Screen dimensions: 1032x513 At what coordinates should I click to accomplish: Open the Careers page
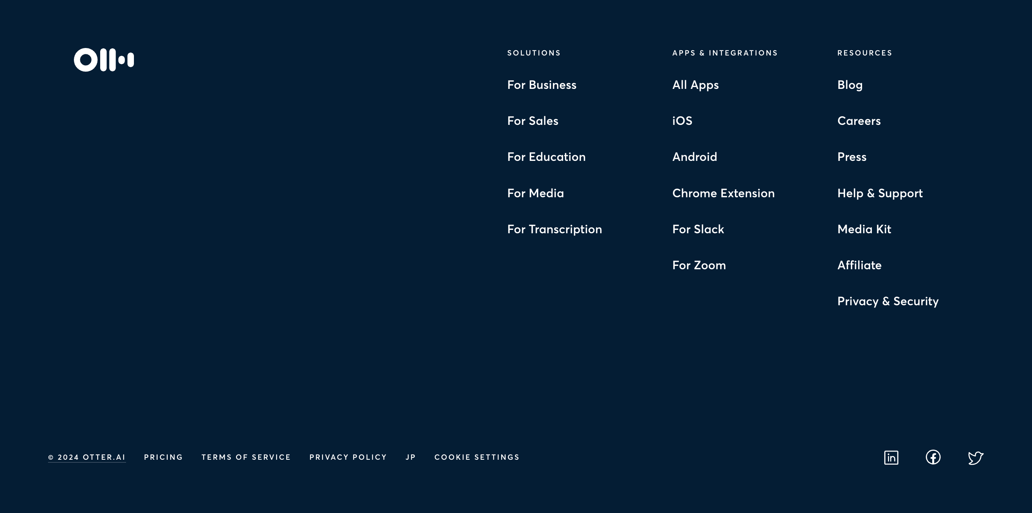[x=859, y=121]
